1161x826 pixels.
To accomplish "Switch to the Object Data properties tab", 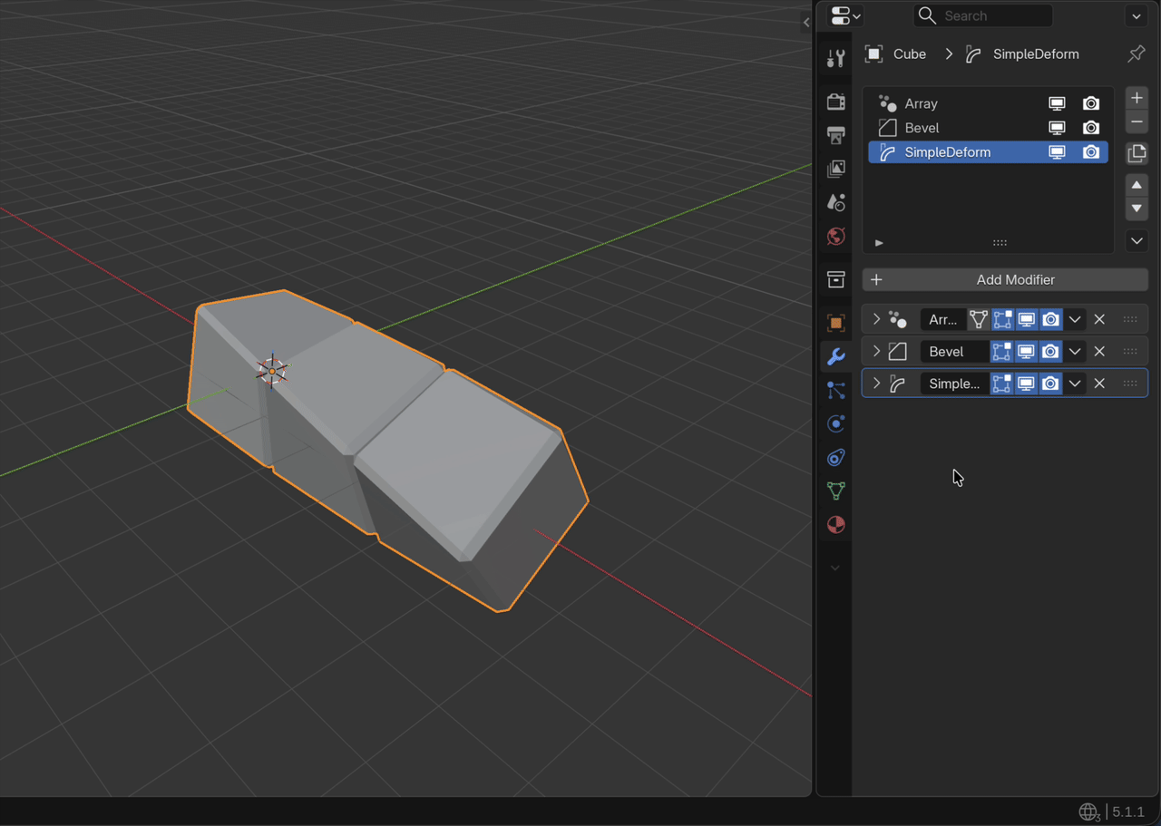I will pos(835,491).
